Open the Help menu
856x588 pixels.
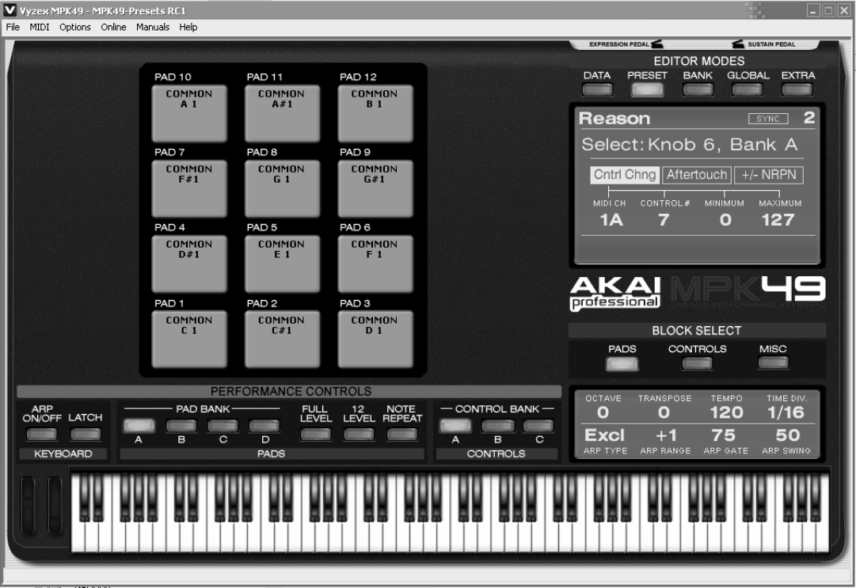188,27
